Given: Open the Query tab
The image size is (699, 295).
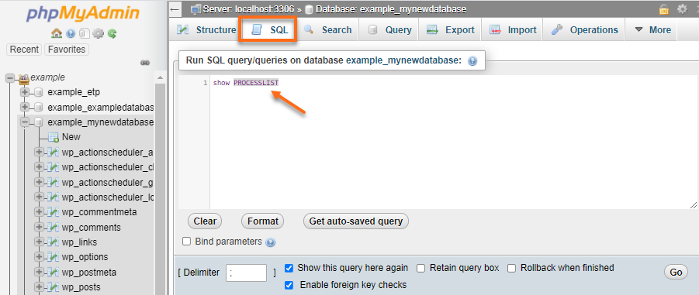Looking at the screenshot, I should tap(389, 30).
